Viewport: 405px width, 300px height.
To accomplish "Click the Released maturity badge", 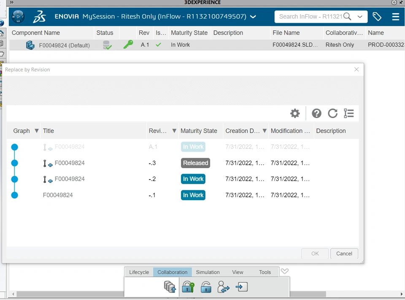I will [x=195, y=163].
